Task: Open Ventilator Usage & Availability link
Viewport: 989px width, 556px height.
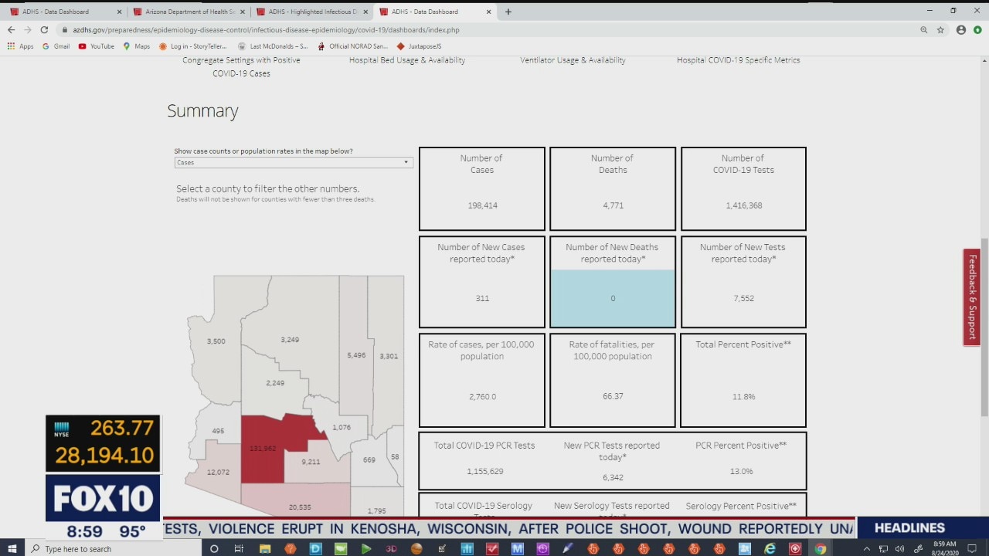Action: coord(573,60)
